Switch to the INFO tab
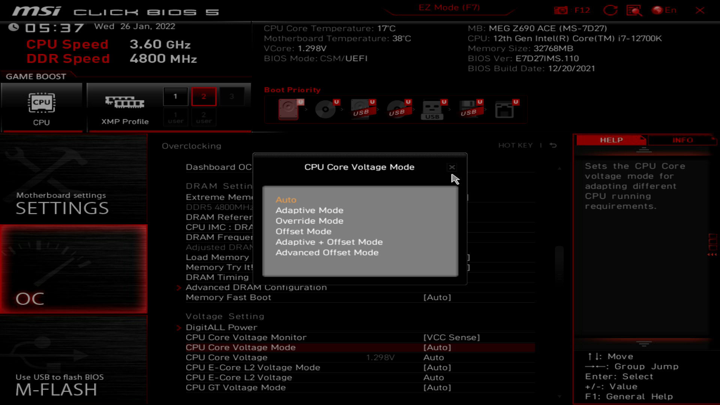Image resolution: width=720 pixels, height=405 pixels. click(682, 140)
